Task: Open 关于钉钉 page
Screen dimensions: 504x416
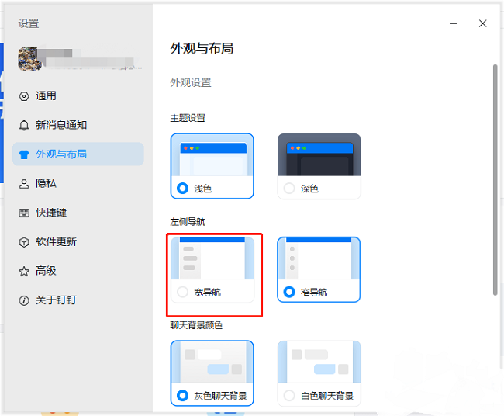Action: click(x=78, y=300)
